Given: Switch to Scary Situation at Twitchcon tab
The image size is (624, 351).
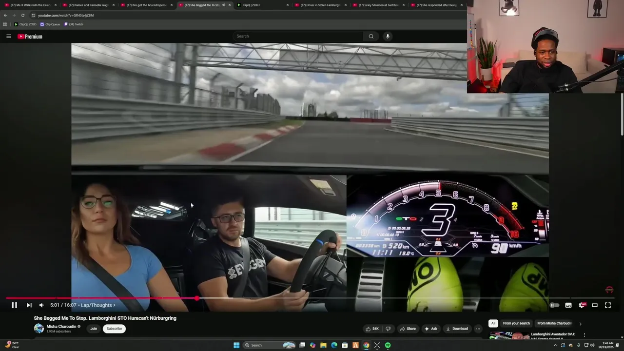Looking at the screenshot, I should coord(379,5).
